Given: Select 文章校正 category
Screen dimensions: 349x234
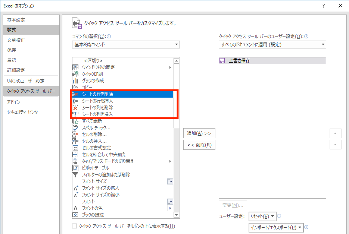Looking at the screenshot, I should (31, 40).
